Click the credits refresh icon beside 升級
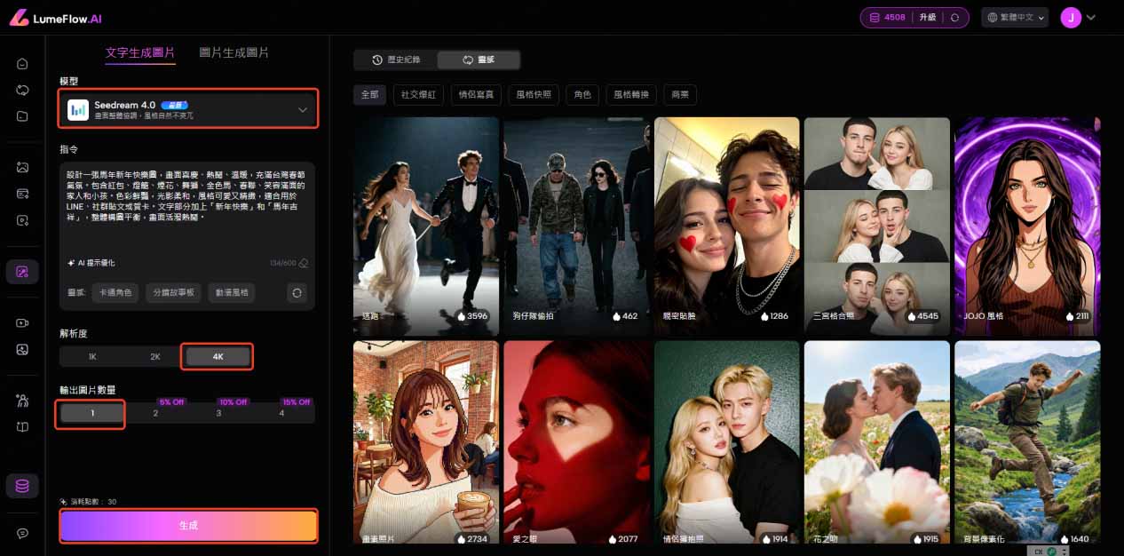Viewport: 1124px width, 556px height. click(955, 17)
